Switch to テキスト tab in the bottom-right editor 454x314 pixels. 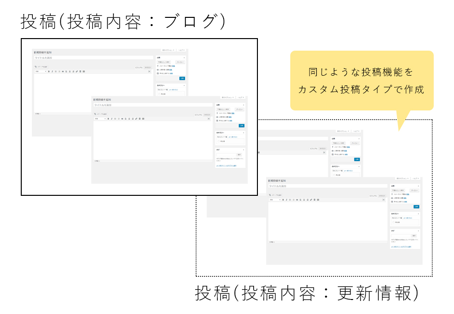coord(382,195)
